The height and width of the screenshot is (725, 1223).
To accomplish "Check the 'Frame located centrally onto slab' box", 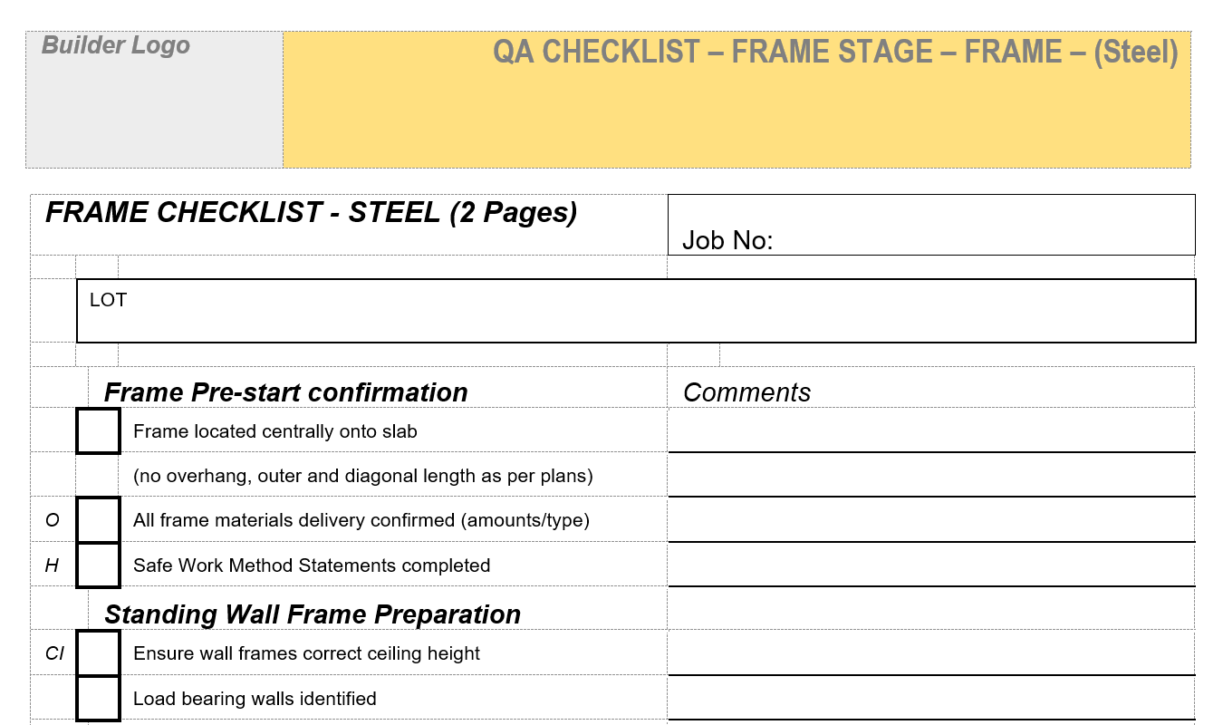I will [x=99, y=431].
